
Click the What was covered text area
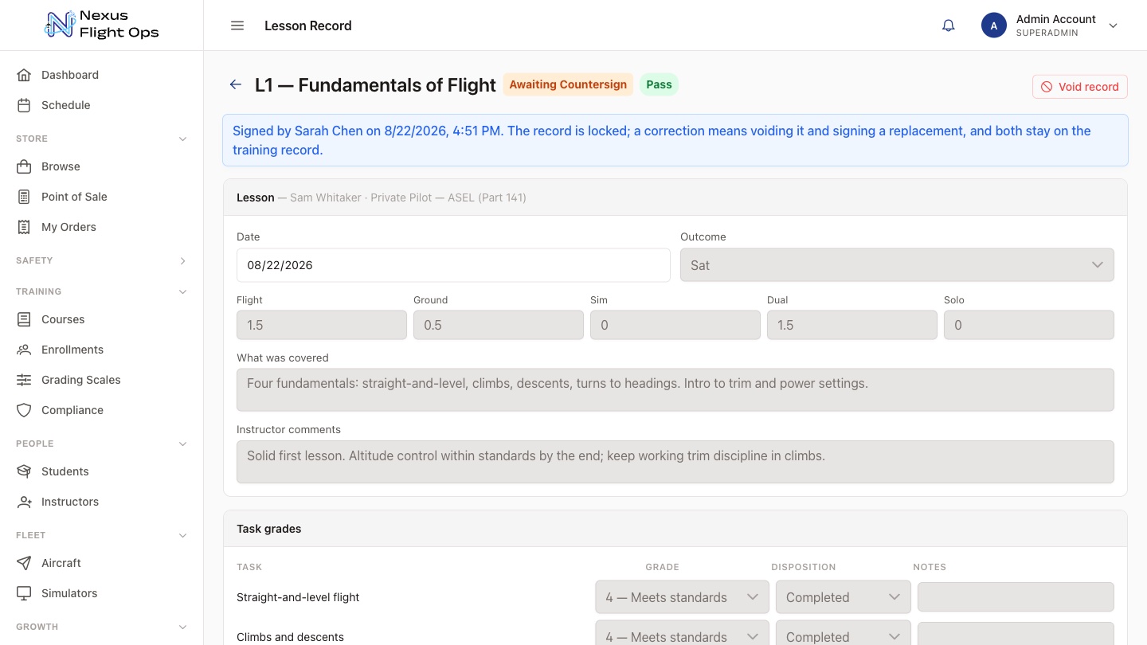(x=675, y=389)
